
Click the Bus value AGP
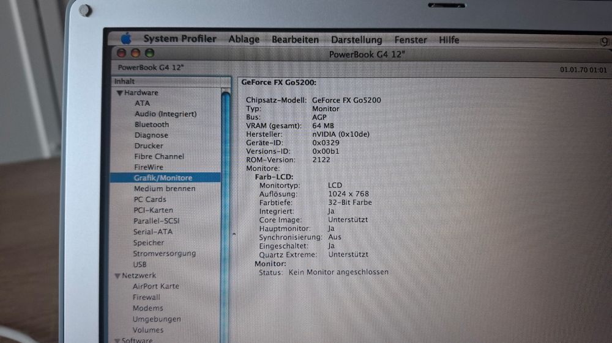click(x=319, y=117)
